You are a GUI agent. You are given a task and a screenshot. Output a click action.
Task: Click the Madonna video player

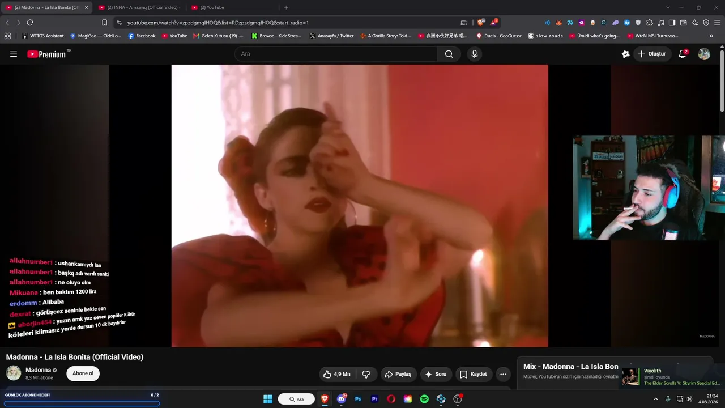360,206
